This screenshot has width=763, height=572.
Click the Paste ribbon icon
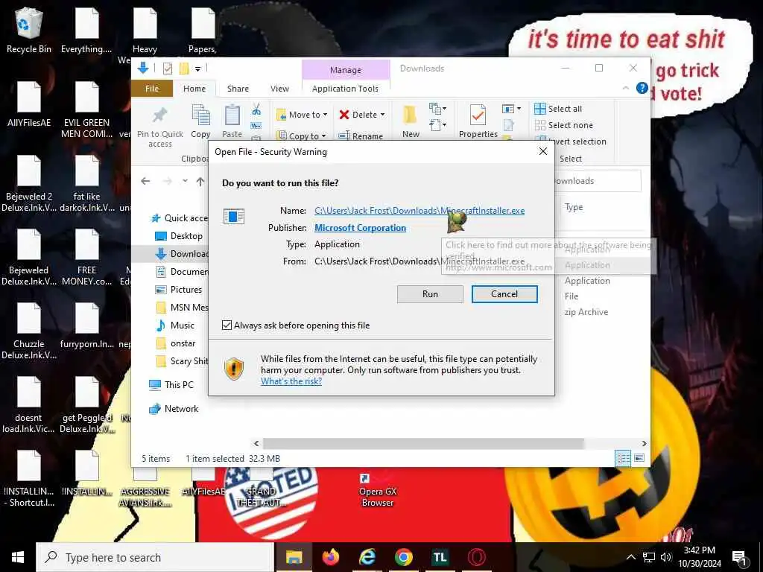(232, 115)
